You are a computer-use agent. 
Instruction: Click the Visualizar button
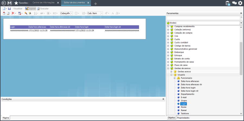tap(18, 9)
